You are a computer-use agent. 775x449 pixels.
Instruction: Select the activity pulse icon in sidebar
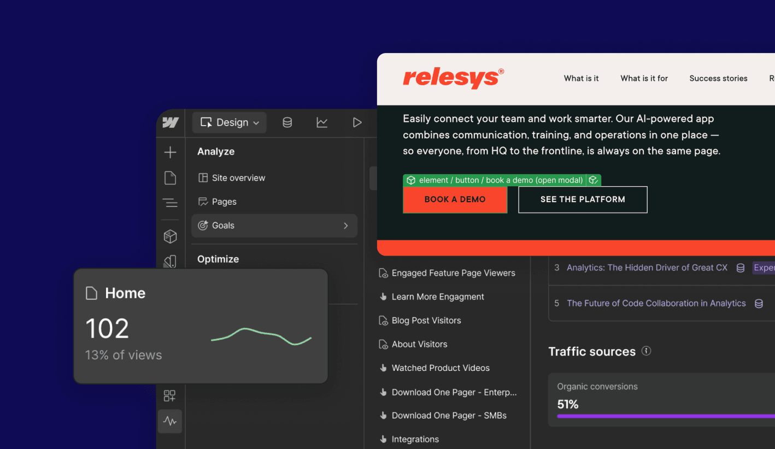coord(170,421)
